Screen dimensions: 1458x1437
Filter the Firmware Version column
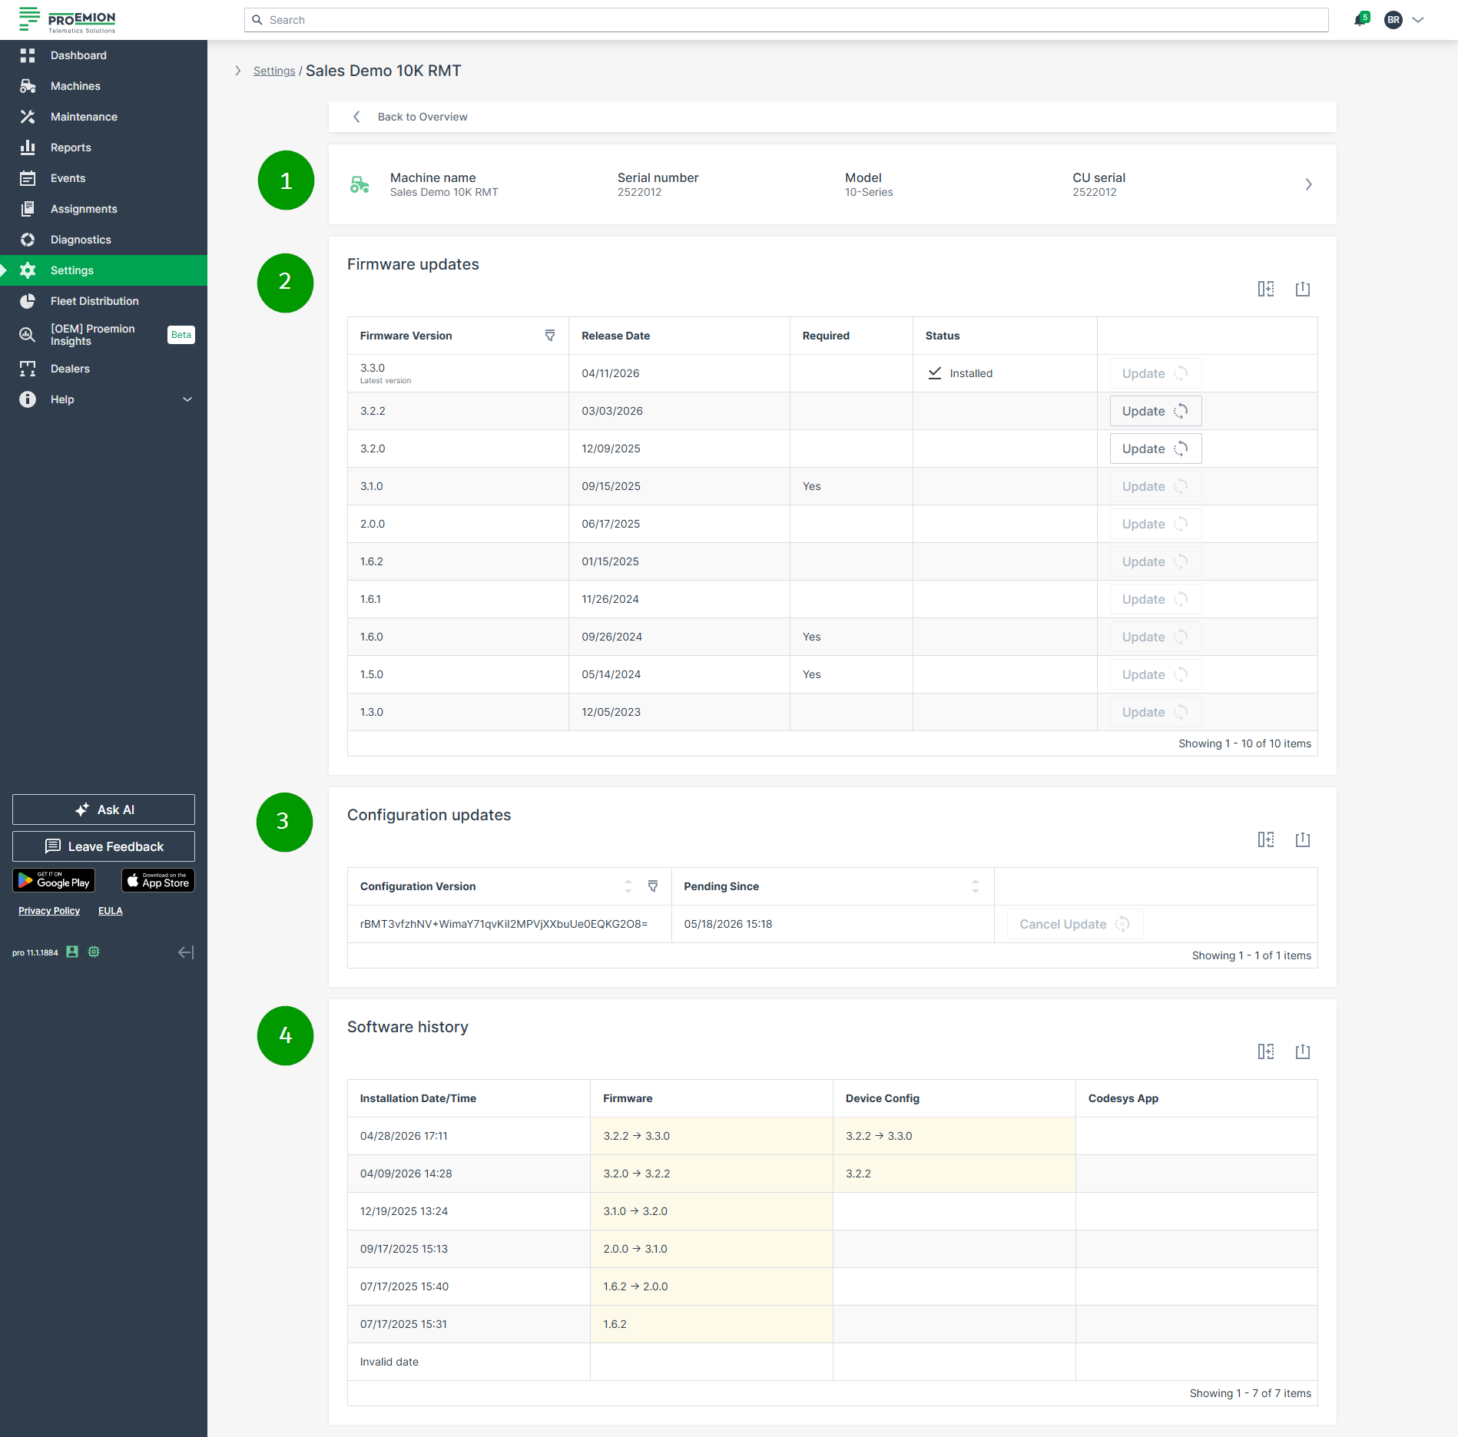tap(550, 336)
